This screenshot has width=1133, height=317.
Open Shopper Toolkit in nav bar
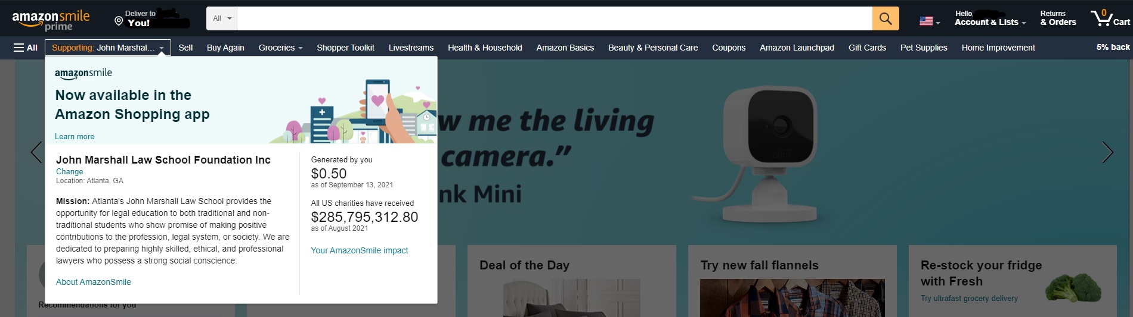345,48
